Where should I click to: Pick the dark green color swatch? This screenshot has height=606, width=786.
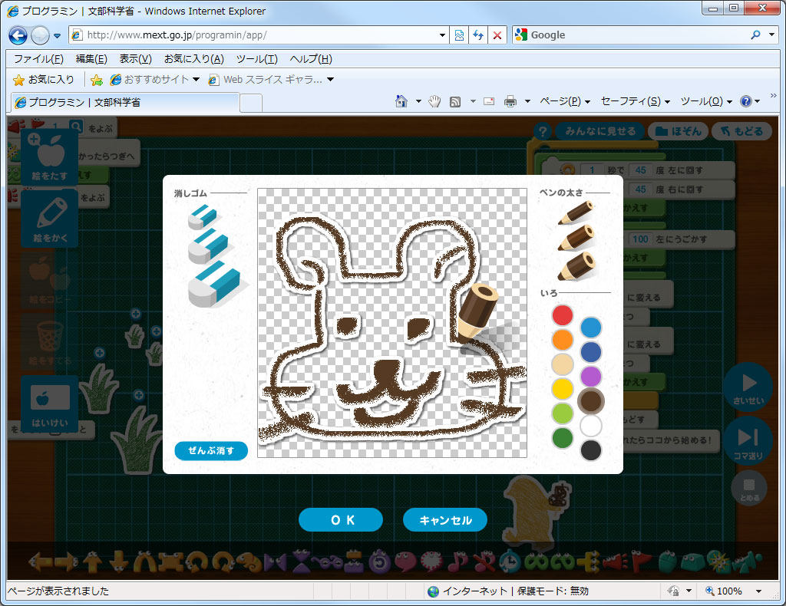point(563,438)
